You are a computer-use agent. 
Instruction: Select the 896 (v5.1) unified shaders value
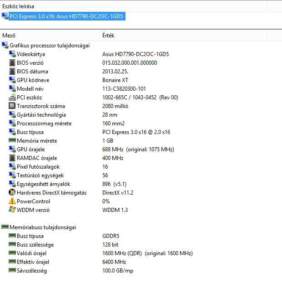[x=114, y=184]
